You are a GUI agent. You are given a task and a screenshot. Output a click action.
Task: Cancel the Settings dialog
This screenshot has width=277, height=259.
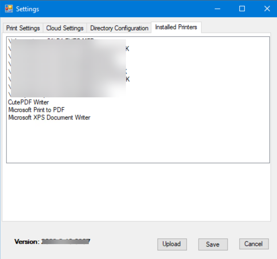pos(254,244)
